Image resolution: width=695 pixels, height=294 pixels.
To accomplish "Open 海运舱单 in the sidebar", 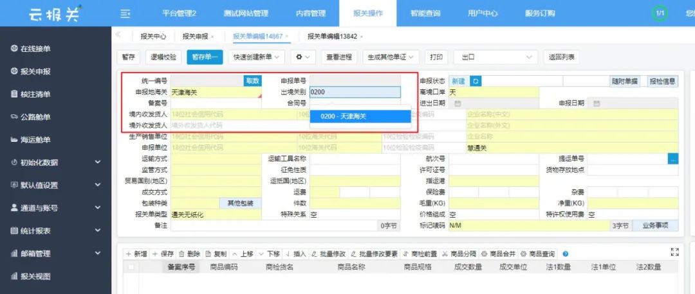I will pos(31,140).
